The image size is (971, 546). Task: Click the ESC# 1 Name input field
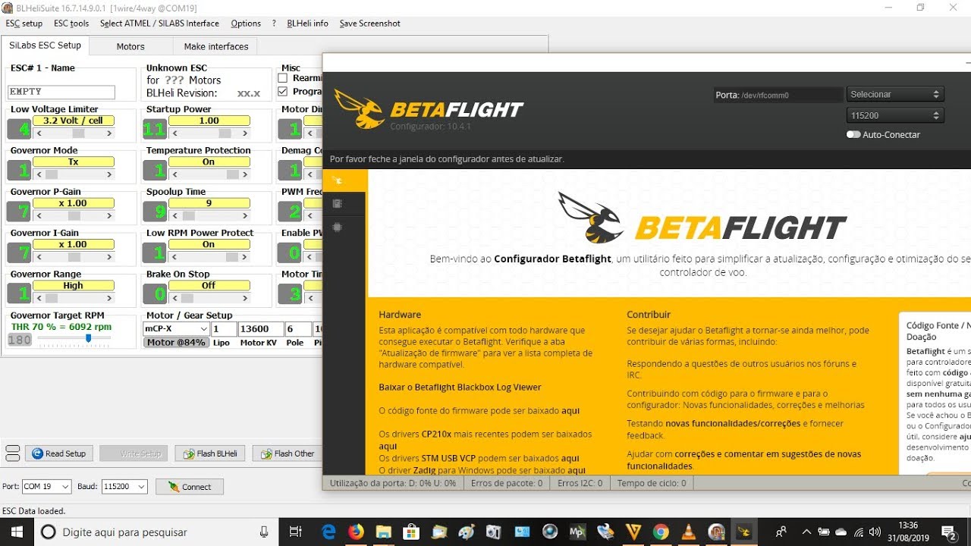click(61, 92)
